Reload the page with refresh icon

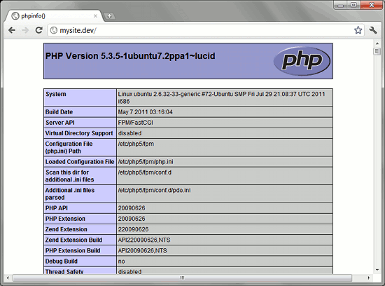tap(38, 30)
